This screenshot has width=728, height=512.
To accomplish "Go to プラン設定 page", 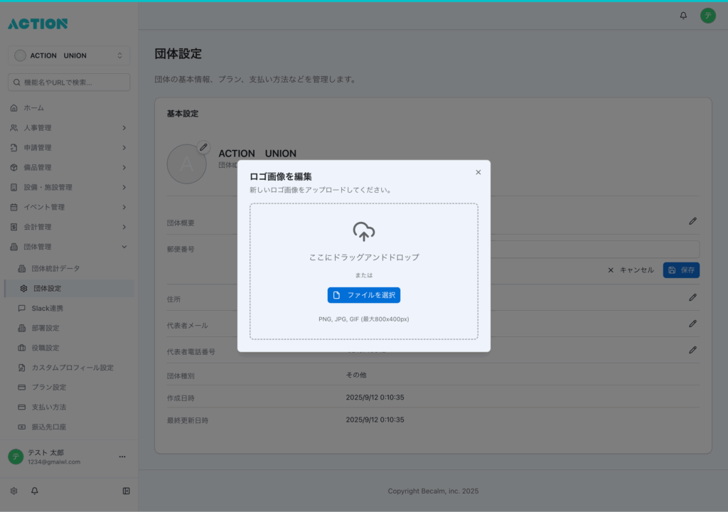I will pos(48,388).
